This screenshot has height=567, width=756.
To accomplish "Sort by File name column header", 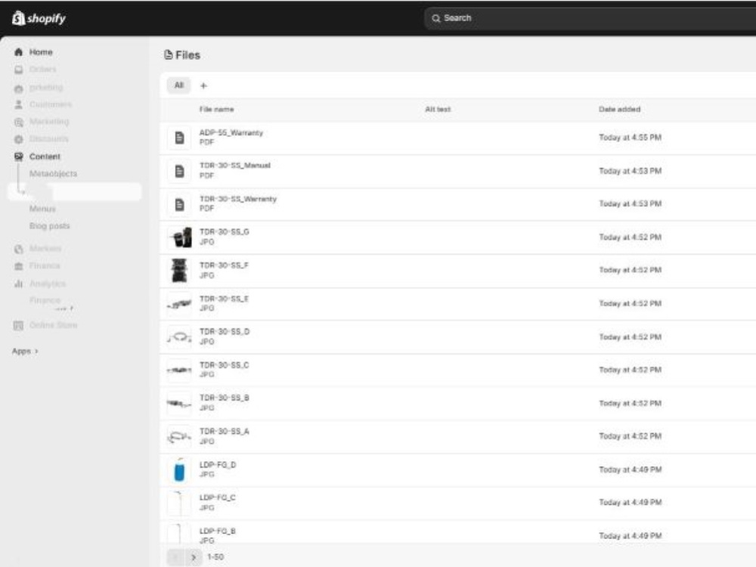I will click(x=216, y=110).
